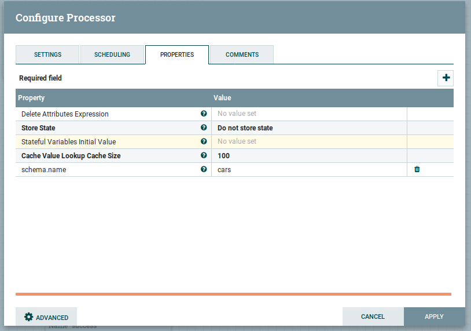Viewport: 471px width, 331px height.
Task: Click the add new property plus icon
Action: coord(446,78)
